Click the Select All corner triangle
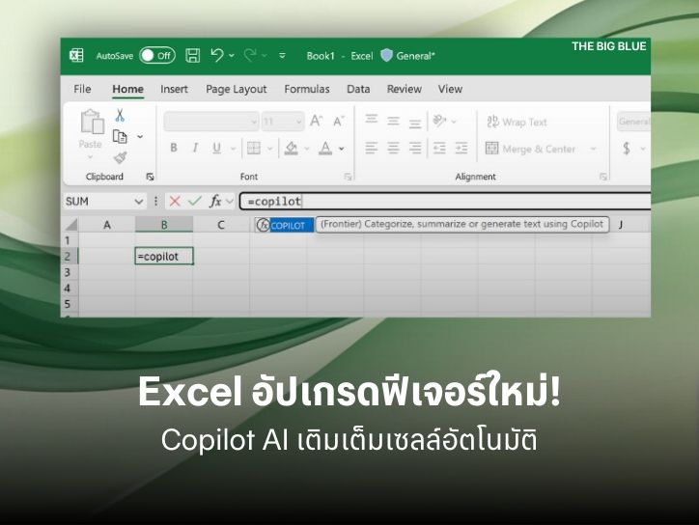 (70, 225)
